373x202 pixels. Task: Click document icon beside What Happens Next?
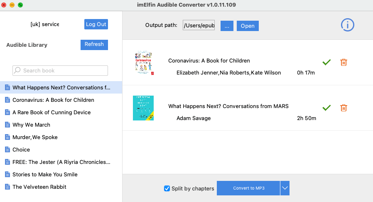[x=7, y=87]
